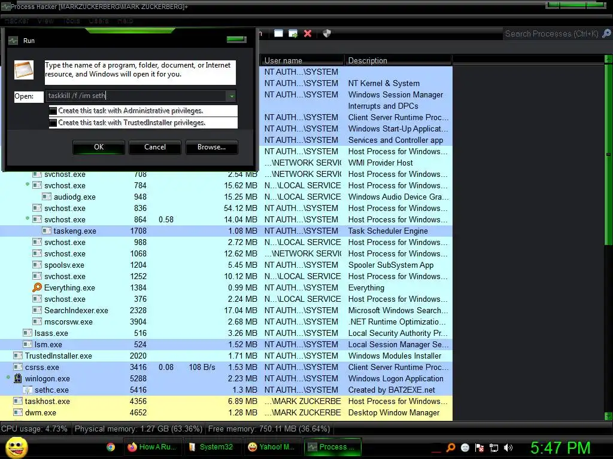
Task: Click the shield icon in Process Hacker toolbar
Action: [327, 33]
